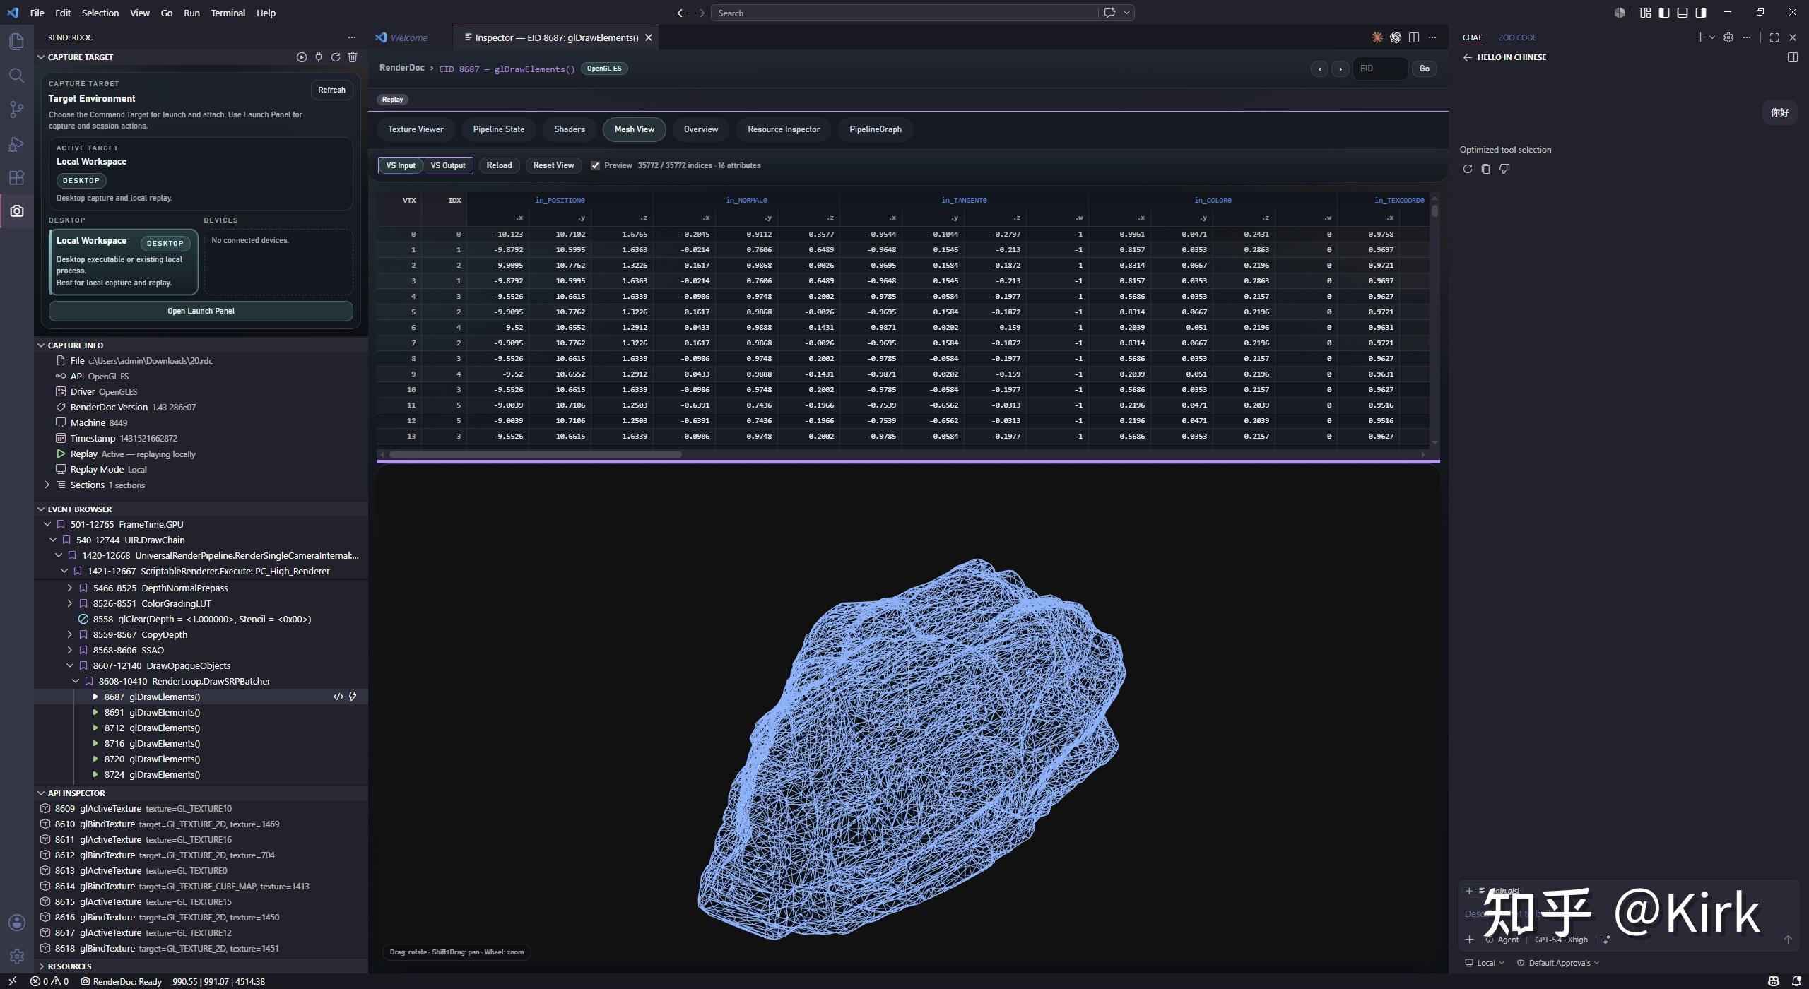Screen dimensions: 1809x989
Task: Open the Terminal menu
Action: point(228,13)
